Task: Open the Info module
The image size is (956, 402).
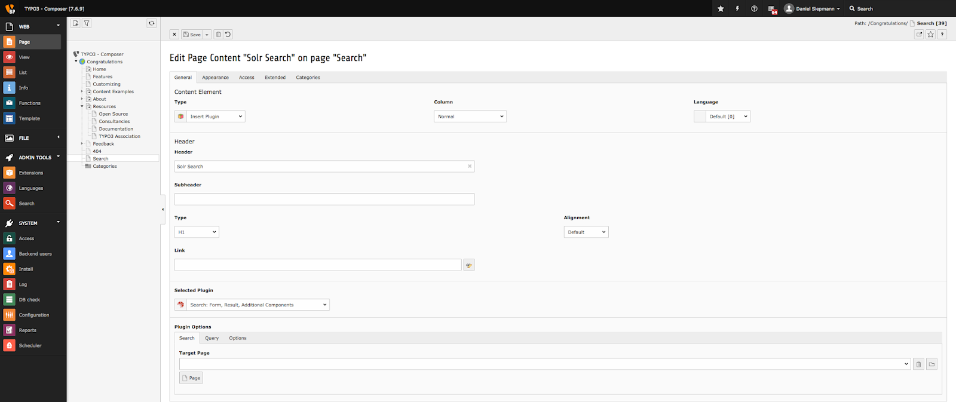Action: (x=30, y=88)
